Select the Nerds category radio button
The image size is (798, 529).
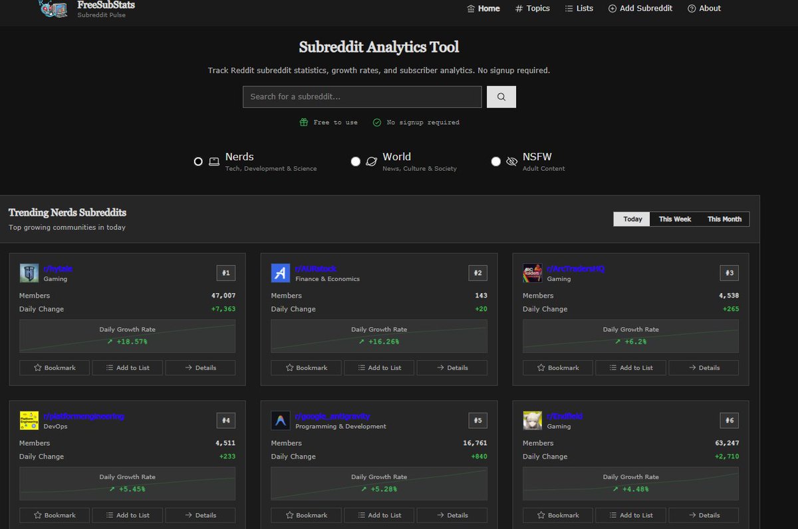(x=198, y=161)
